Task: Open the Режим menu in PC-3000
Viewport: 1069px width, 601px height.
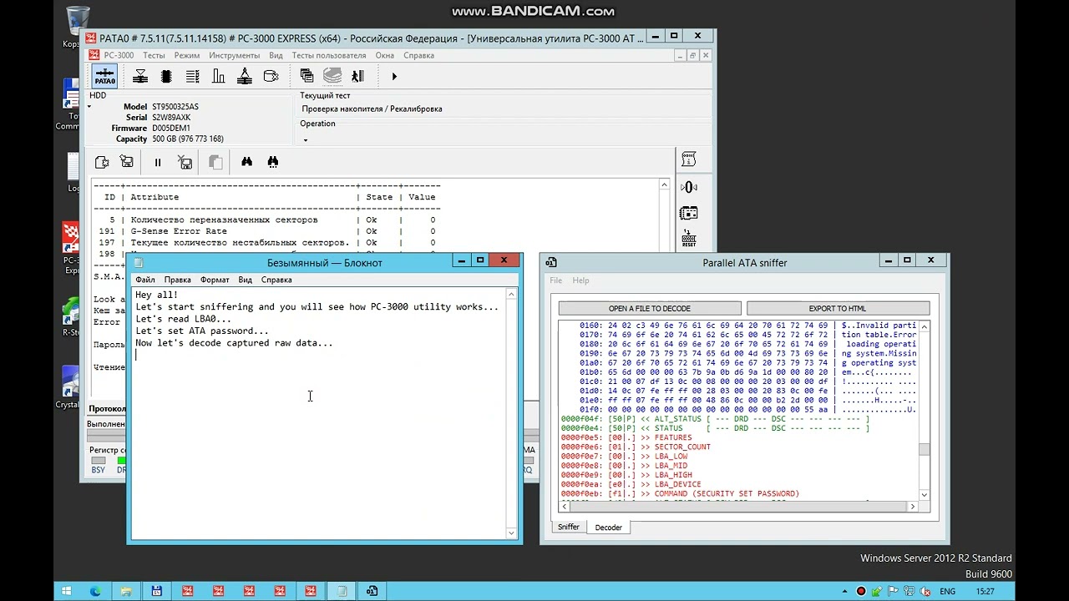Action: point(187,55)
